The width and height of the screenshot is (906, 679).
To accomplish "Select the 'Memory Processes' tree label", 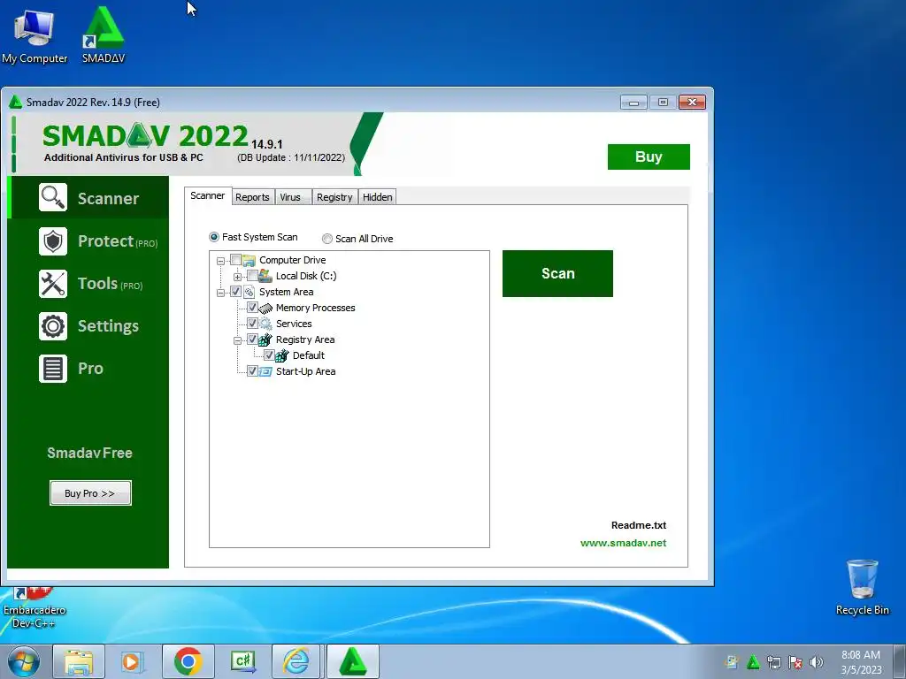I will [316, 308].
